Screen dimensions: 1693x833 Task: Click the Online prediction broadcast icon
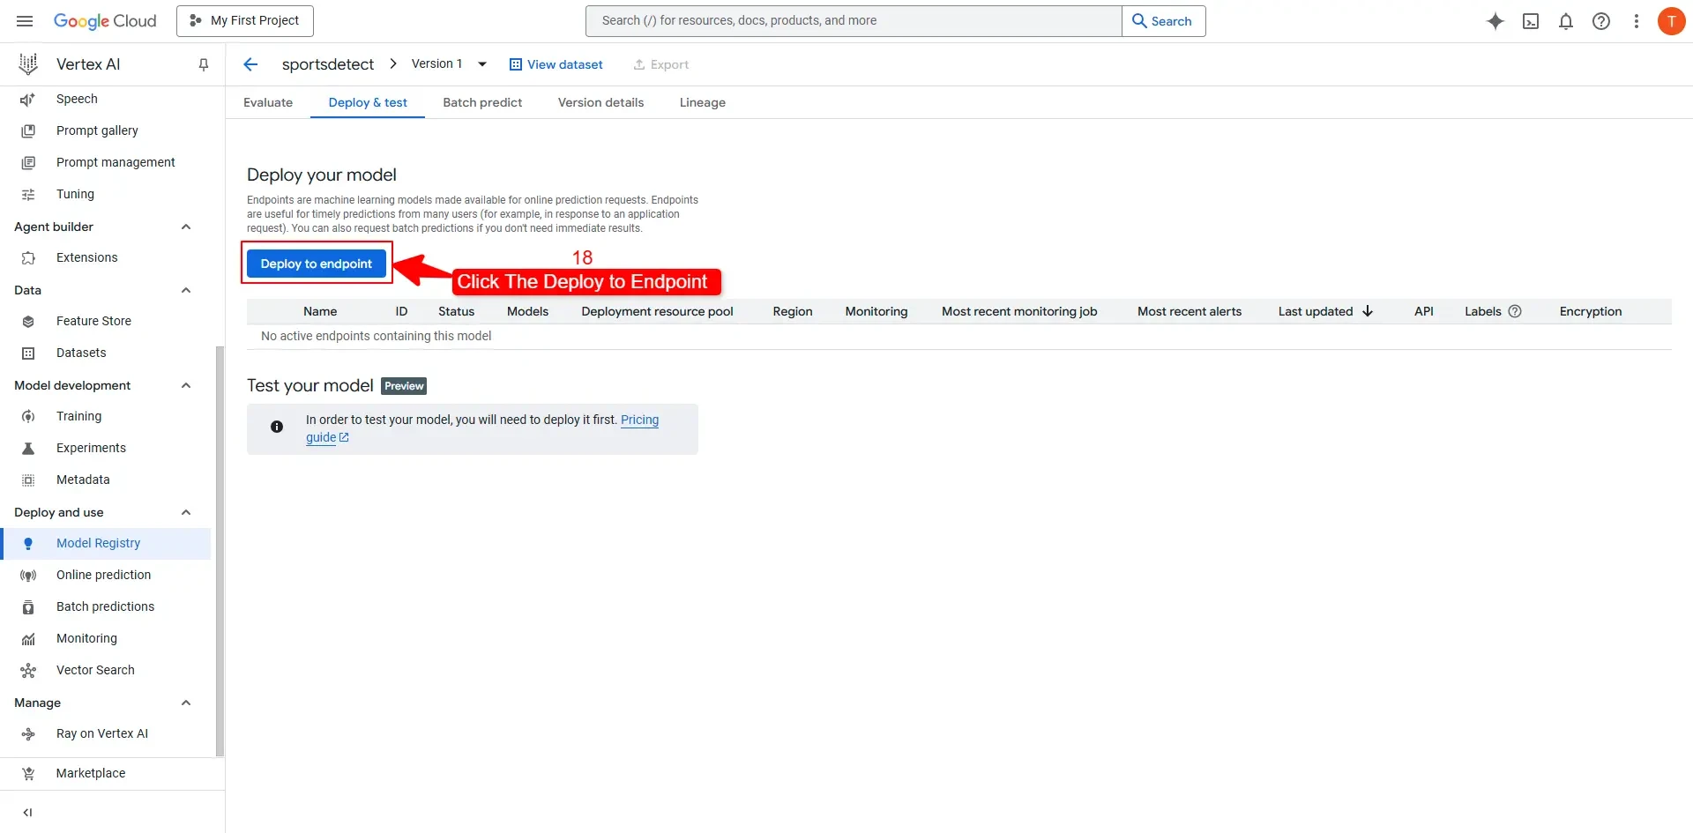pyautogui.click(x=28, y=575)
